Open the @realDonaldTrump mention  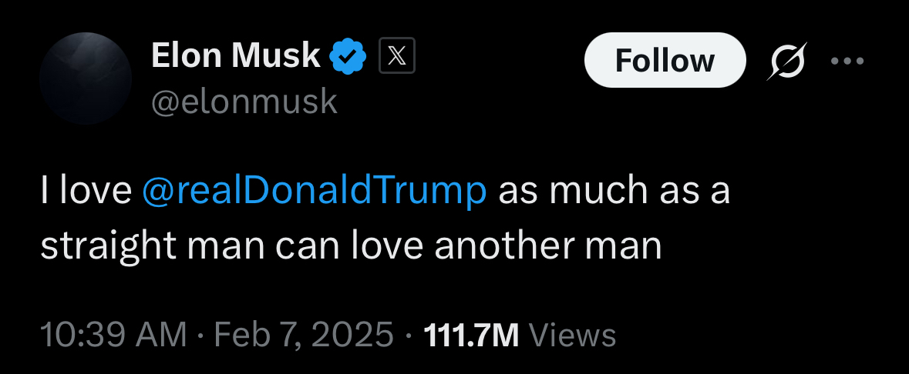point(315,191)
